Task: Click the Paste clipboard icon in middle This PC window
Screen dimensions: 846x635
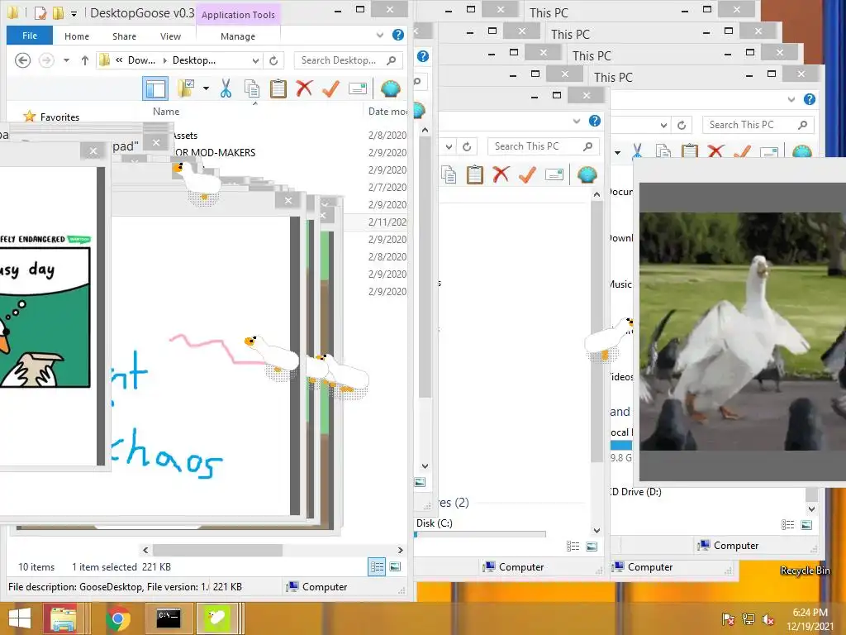Action: (475, 175)
